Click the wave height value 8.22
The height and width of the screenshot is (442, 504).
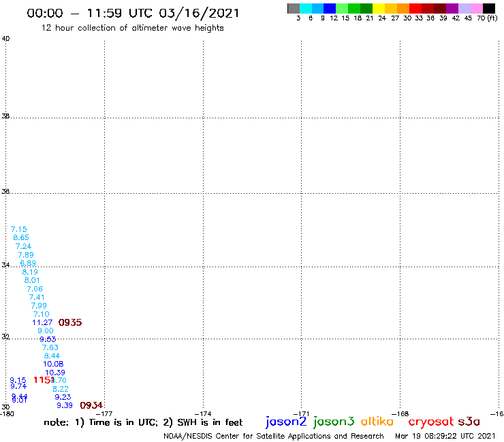point(61,389)
